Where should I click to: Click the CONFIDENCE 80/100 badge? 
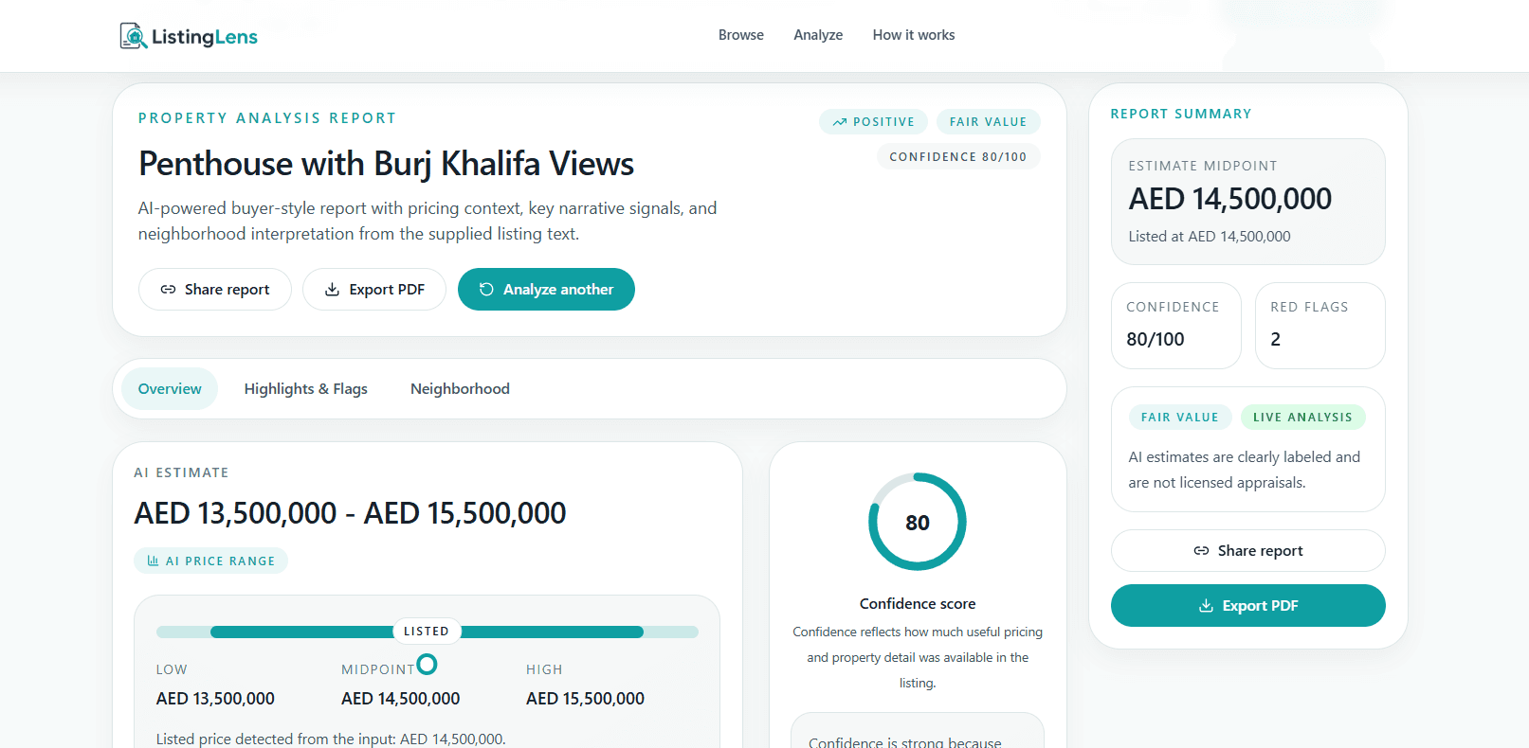tap(958, 157)
